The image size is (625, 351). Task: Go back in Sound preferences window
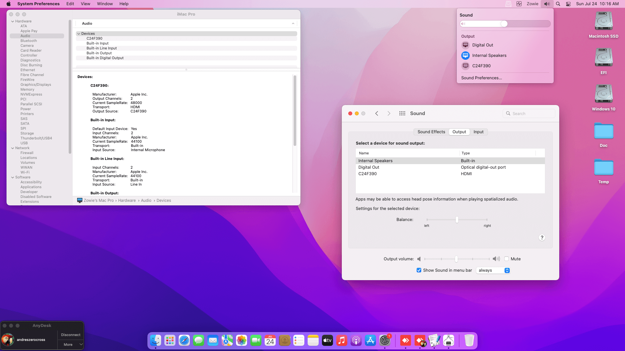coord(377,113)
